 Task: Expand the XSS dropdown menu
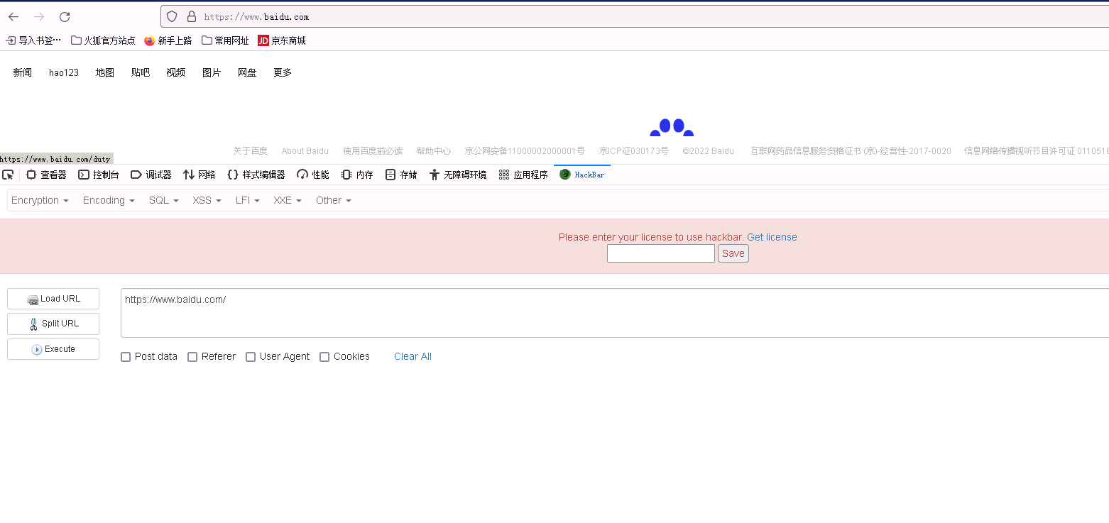[207, 200]
